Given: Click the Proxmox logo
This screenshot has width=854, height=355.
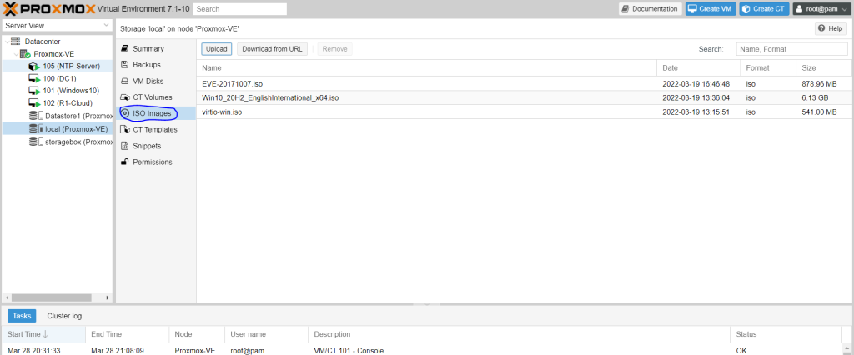Looking at the screenshot, I should tap(49, 8).
